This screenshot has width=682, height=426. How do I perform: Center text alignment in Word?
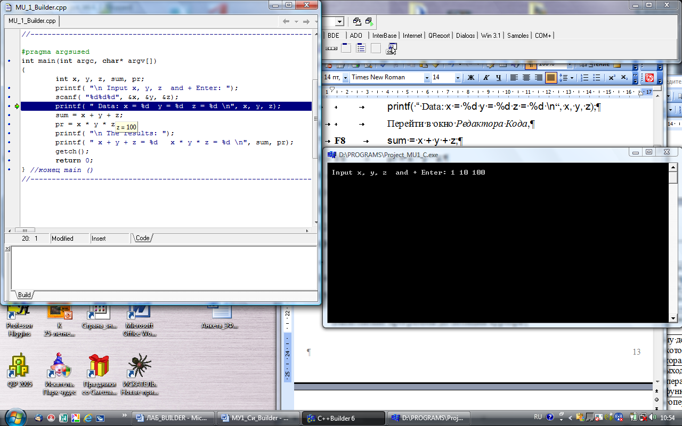tap(526, 78)
